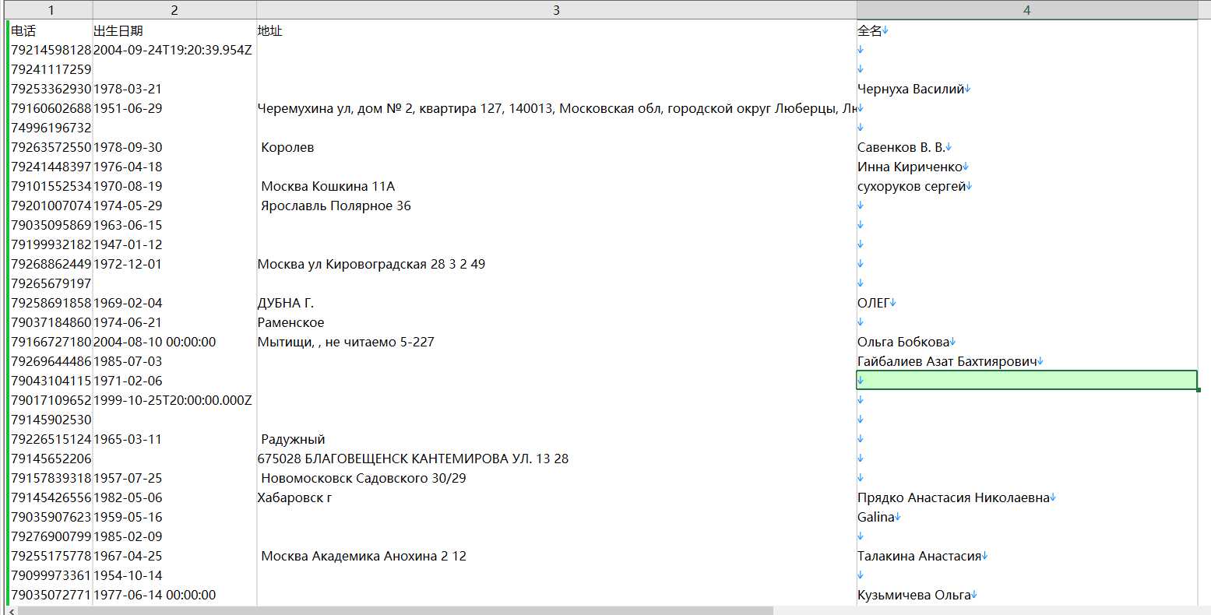Select name cell Талакина Анастасия
This screenshot has height=615, width=1211.
click(x=1026, y=556)
